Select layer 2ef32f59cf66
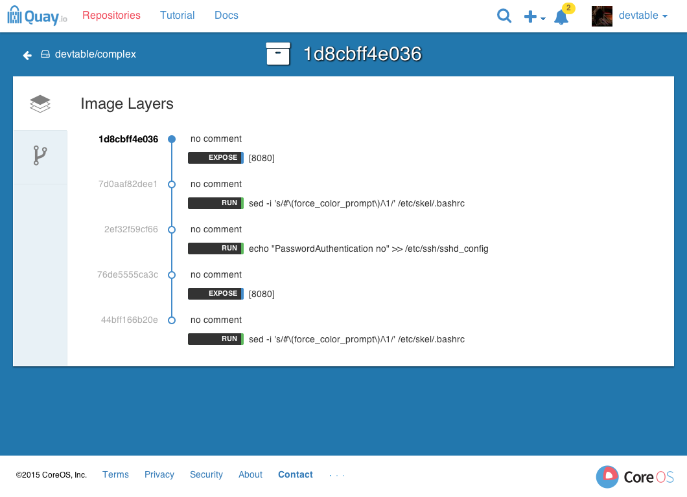687x497 pixels. [x=131, y=230]
